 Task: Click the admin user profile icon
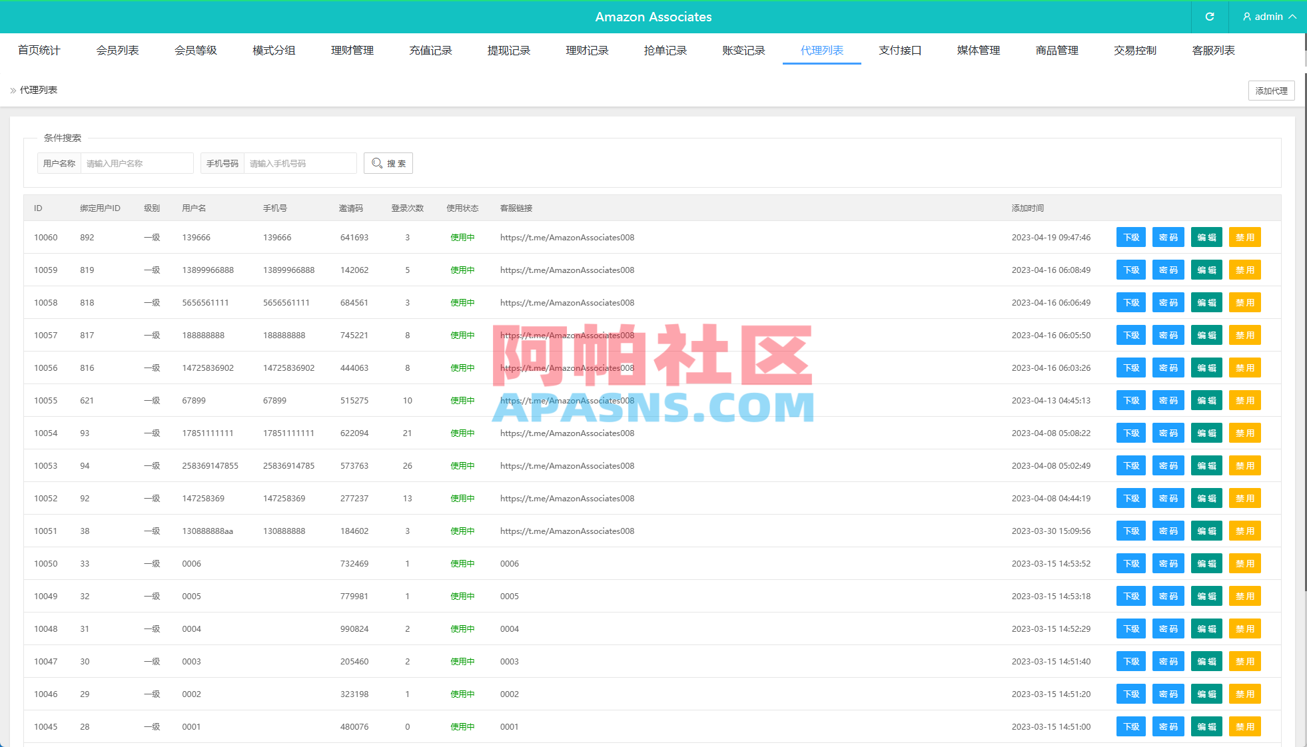(x=1246, y=17)
